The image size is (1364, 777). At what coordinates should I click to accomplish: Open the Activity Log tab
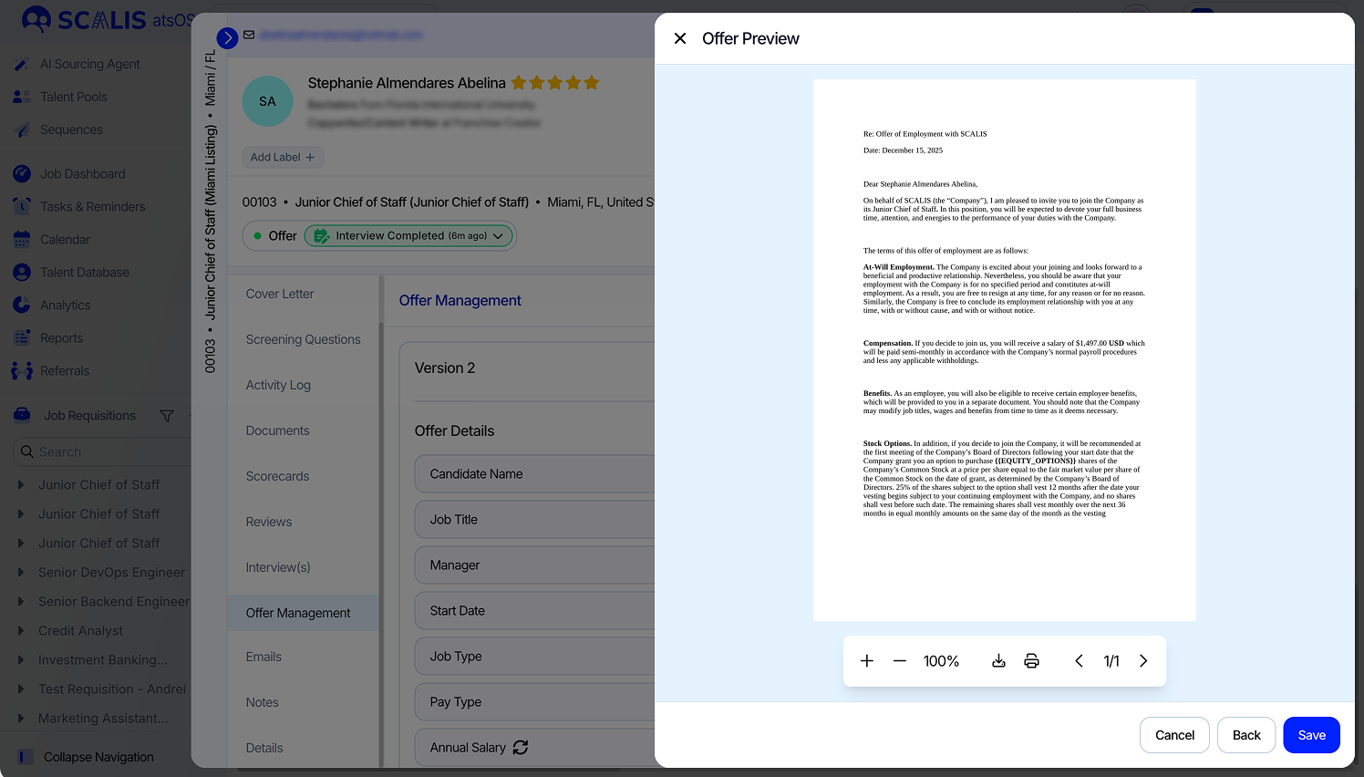(x=278, y=385)
